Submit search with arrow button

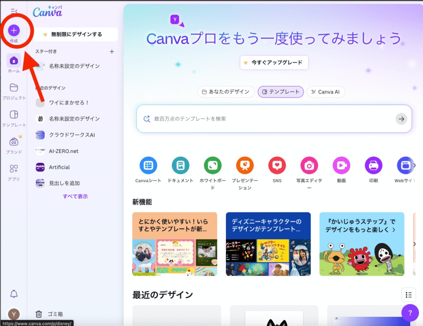[401, 119]
